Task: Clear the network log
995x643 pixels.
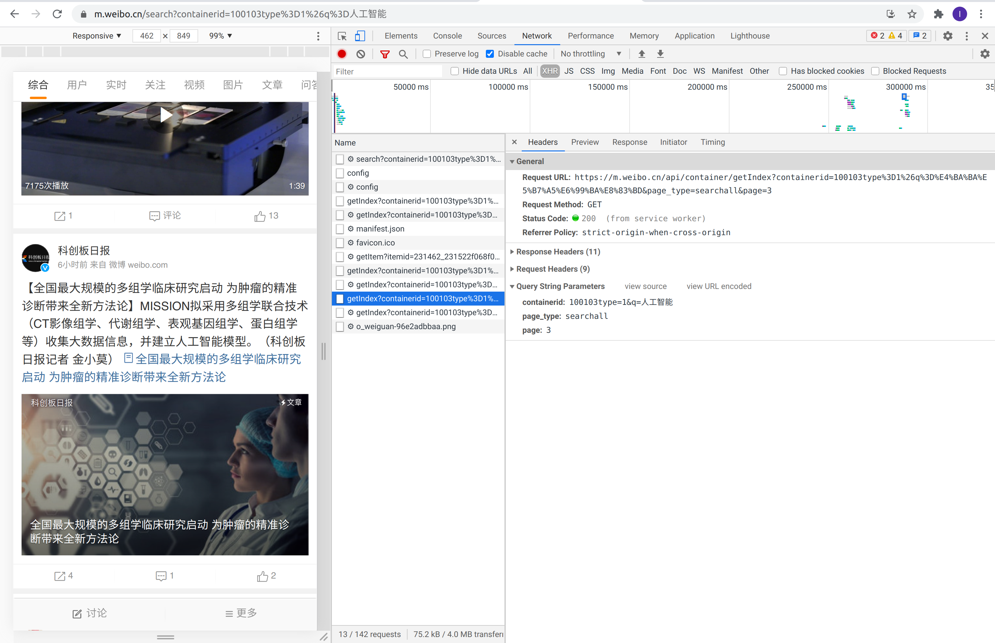Action: (x=361, y=54)
